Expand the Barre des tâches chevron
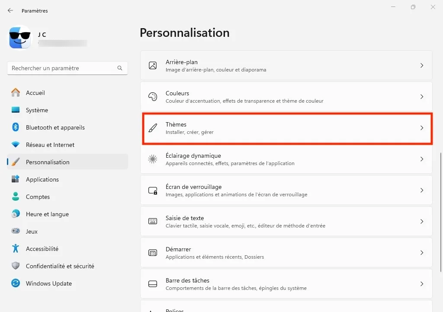 [x=422, y=284]
